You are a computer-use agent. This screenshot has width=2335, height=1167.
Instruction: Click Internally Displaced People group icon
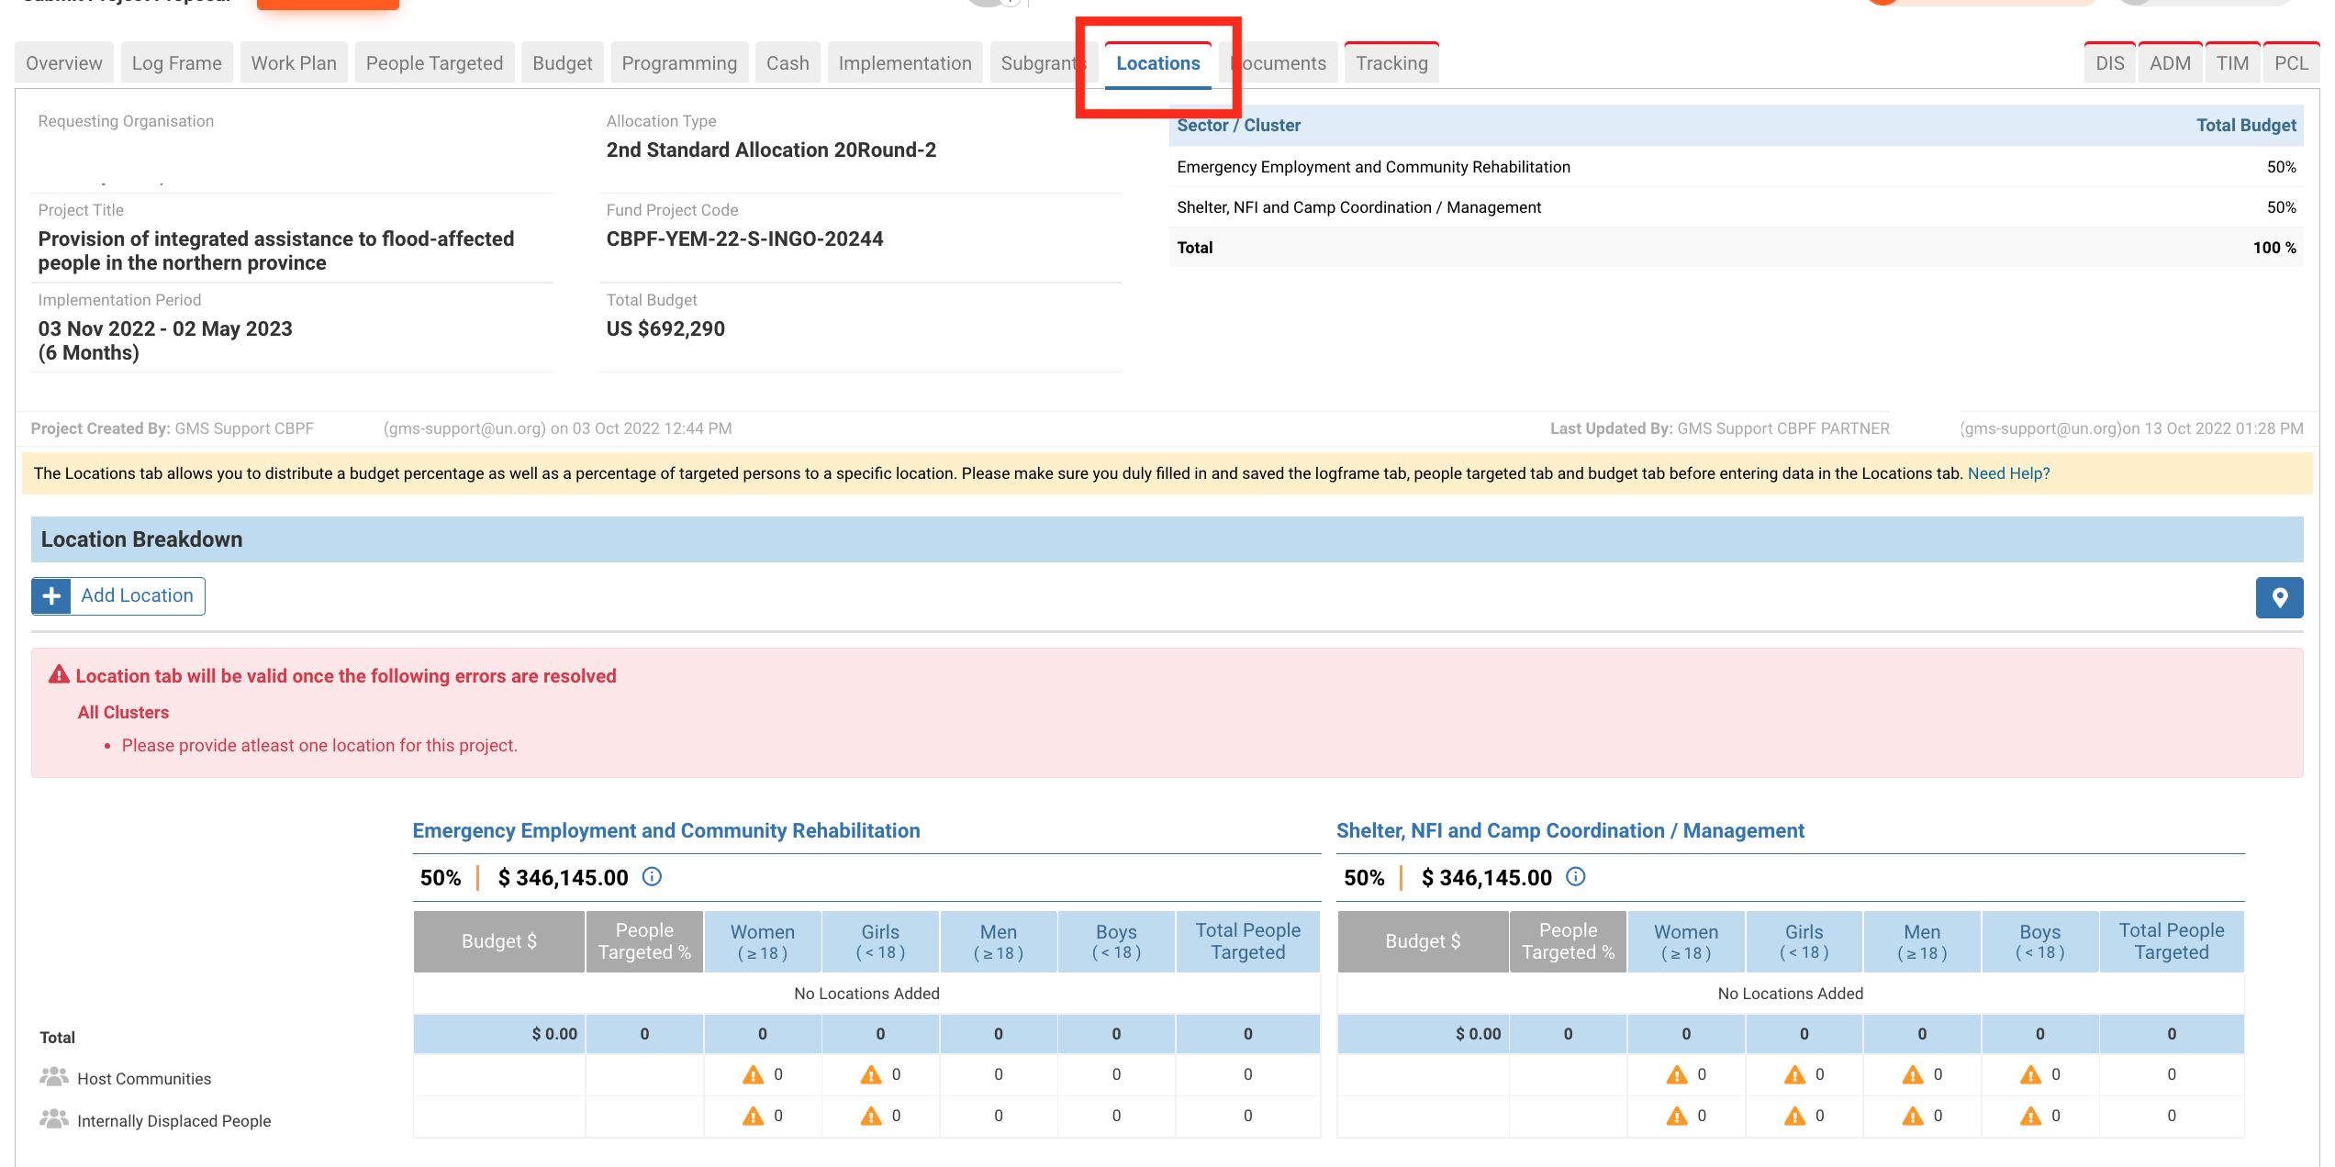tap(54, 1118)
